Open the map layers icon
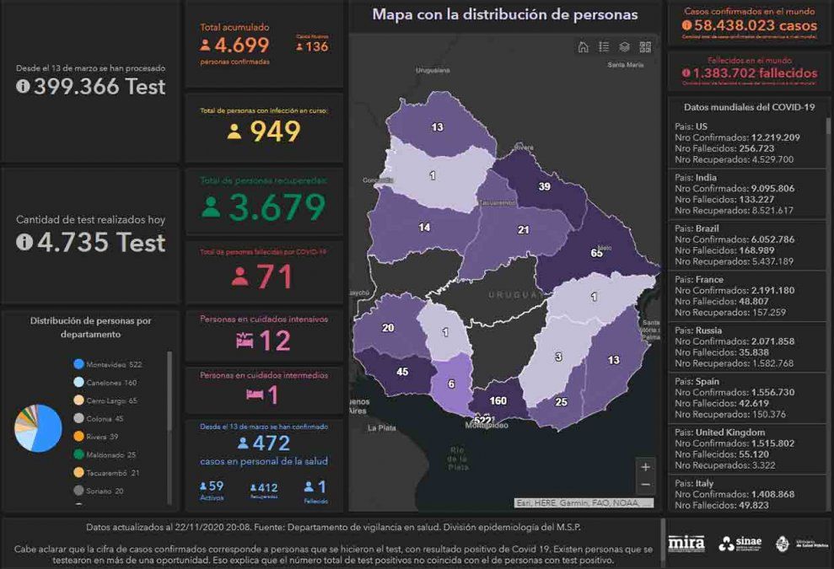Screen dimensions: 834x569 pos(625,47)
